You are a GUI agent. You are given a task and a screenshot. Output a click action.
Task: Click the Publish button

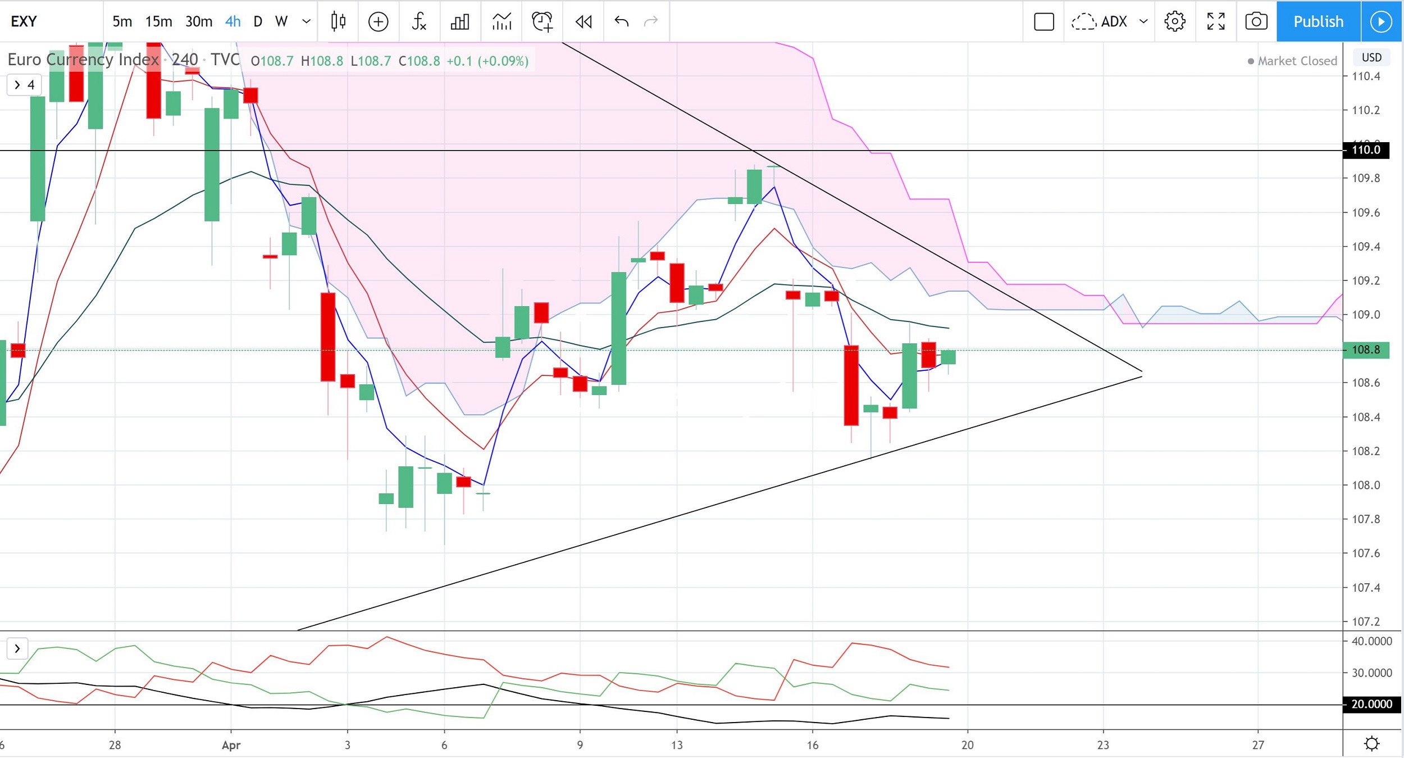(1318, 21)
